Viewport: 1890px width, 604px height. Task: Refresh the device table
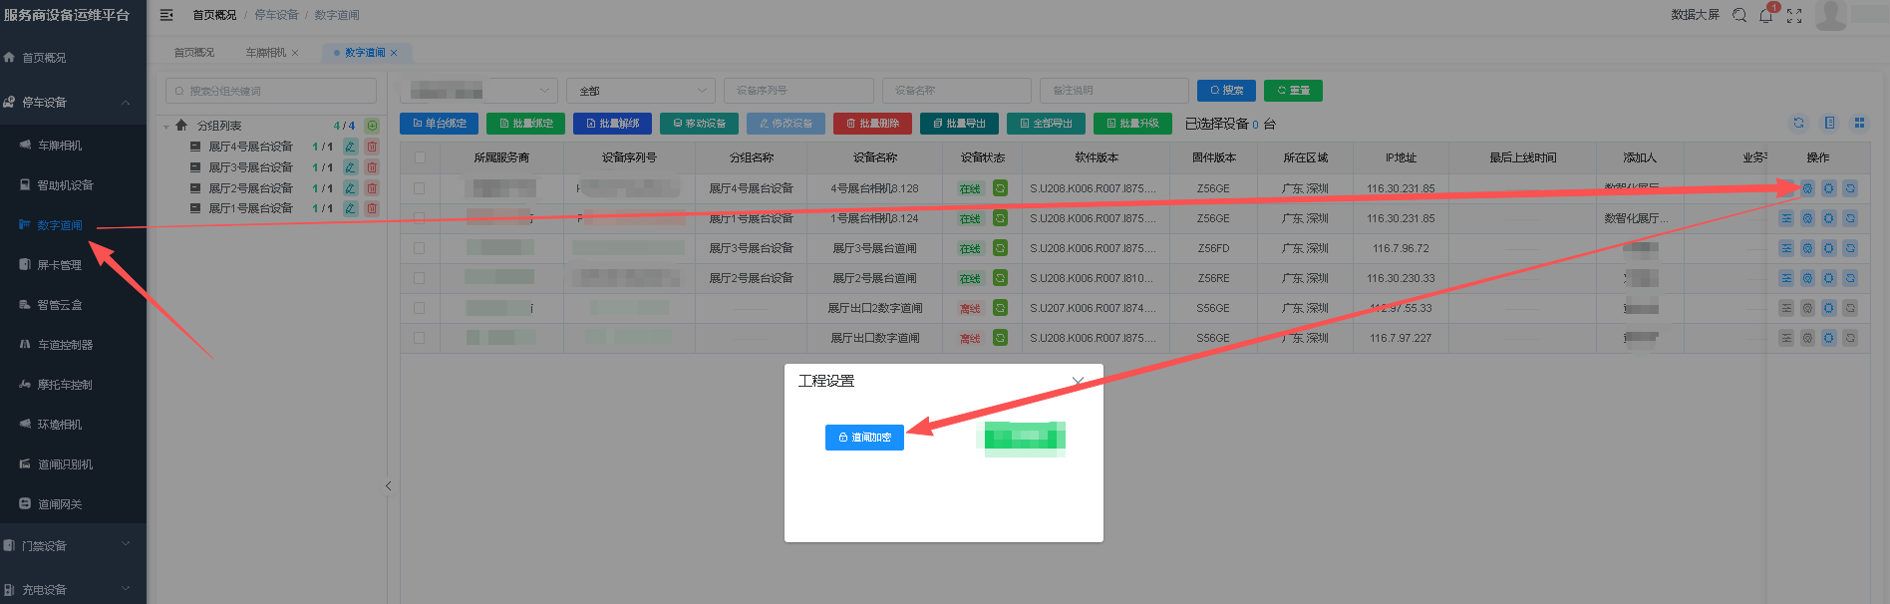(1798, 123)
